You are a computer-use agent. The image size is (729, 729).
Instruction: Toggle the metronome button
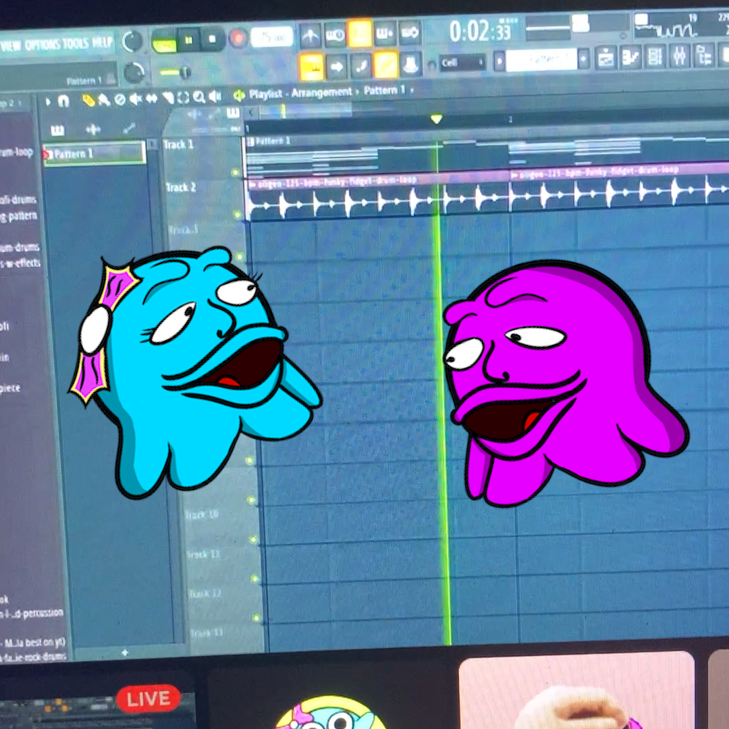coord(310,35)
